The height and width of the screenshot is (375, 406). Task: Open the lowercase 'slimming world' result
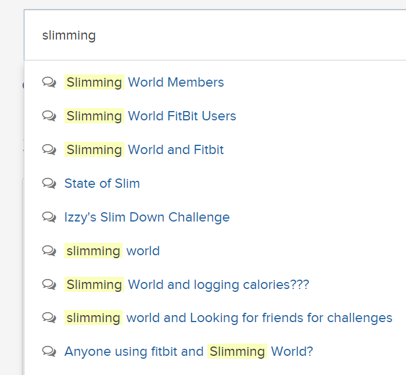pos(112,251)
